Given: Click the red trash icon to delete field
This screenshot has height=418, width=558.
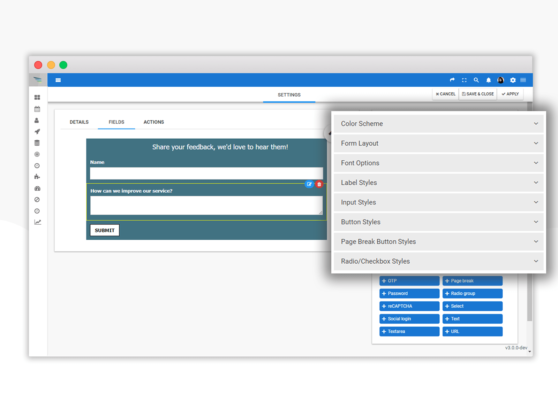Looking at the screenshot, I should [319, 184].
